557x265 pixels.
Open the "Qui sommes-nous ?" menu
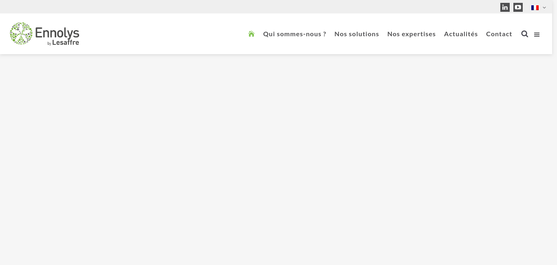click(x=294, y=34)
